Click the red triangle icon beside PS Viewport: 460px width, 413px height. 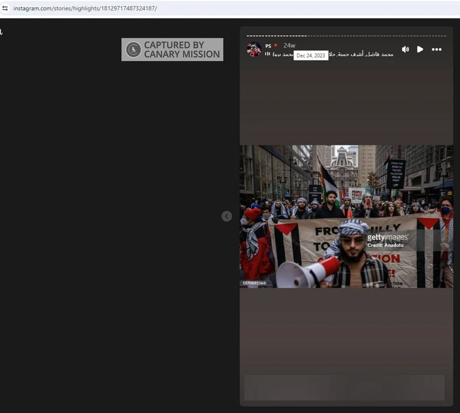(275, 45)
